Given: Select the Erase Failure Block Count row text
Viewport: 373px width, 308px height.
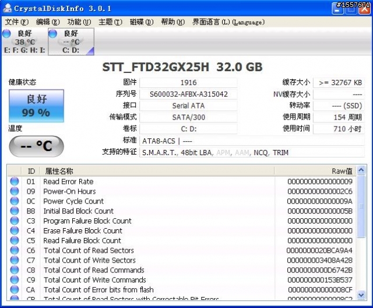Looking at the screenshot, I should (83, 231).
